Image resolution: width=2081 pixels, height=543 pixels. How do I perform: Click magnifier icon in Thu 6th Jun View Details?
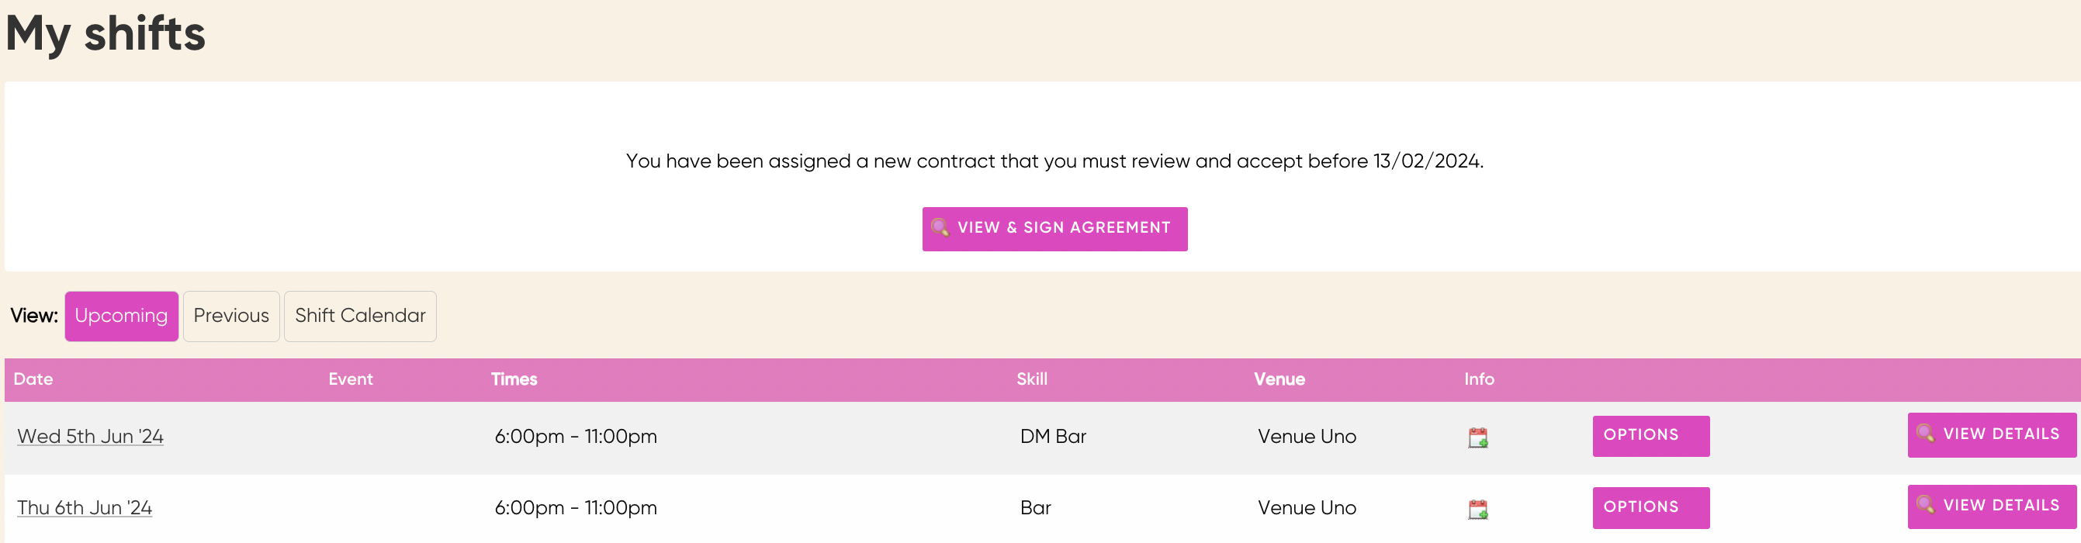point(1925,504)
